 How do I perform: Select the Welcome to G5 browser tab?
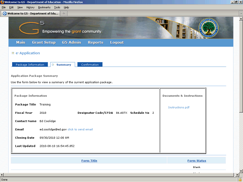30,14
